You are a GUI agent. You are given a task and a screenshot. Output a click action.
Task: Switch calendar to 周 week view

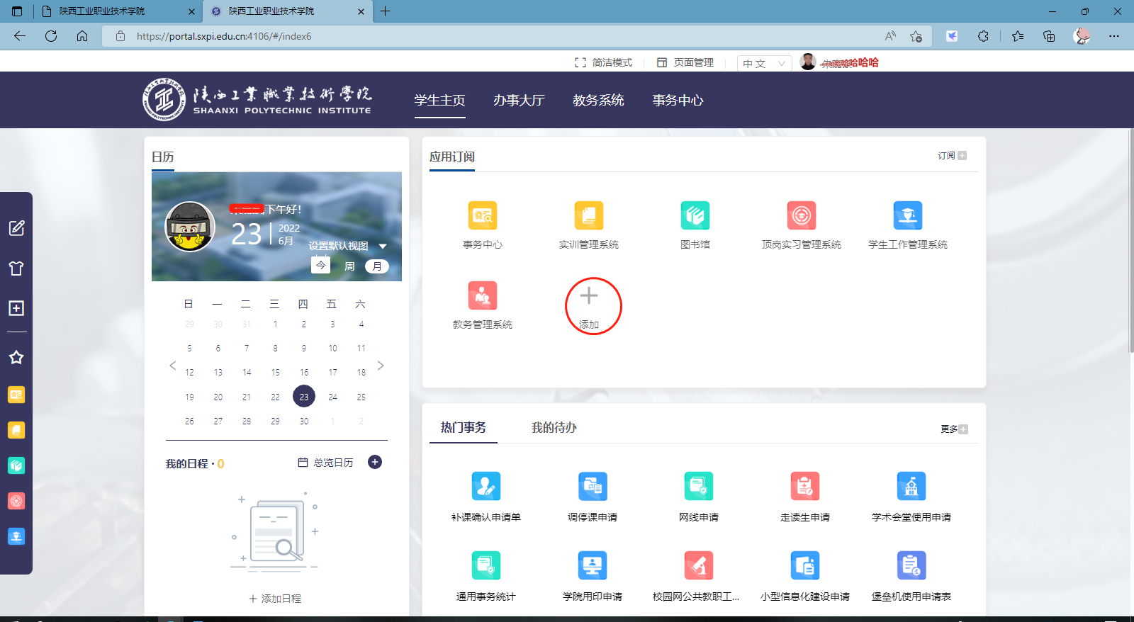(x=349, y=266)
